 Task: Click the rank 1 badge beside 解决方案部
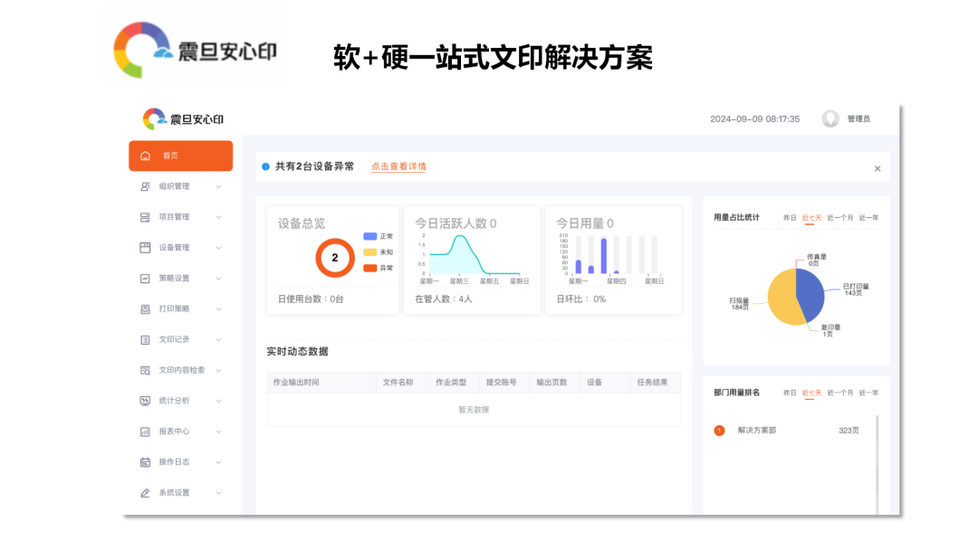tap(719, 431)
